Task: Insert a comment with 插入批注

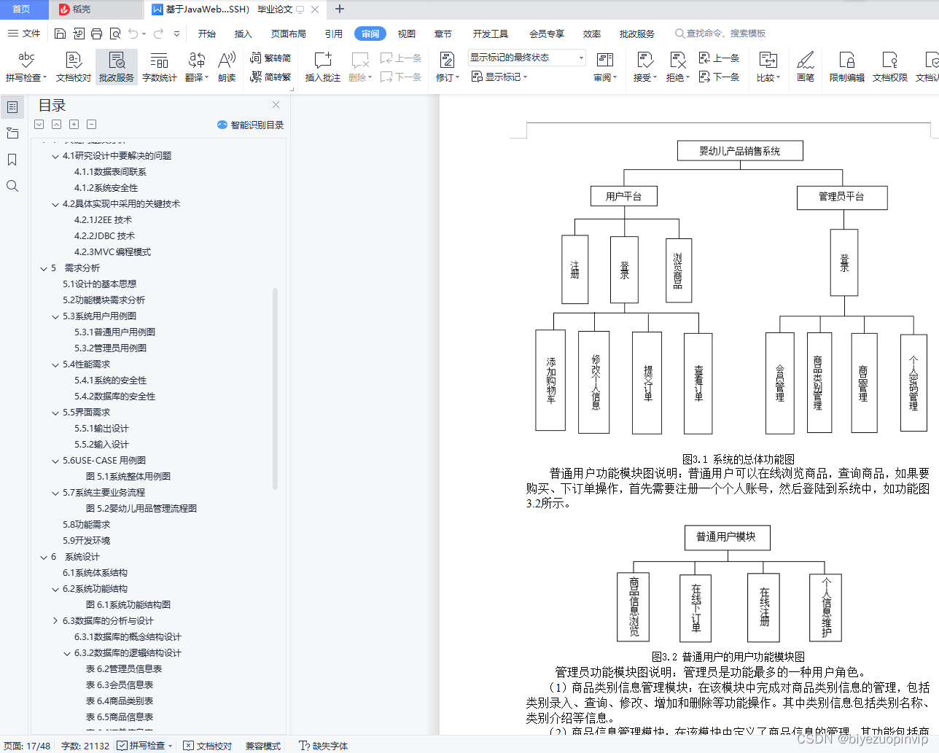Action: click(x=323, y=66)
